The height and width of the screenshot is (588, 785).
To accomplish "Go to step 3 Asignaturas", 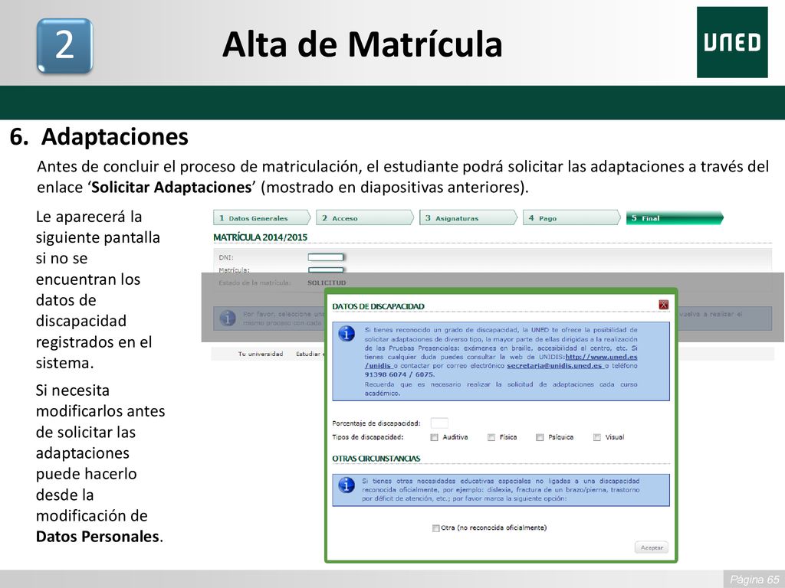I will (468, 218).
